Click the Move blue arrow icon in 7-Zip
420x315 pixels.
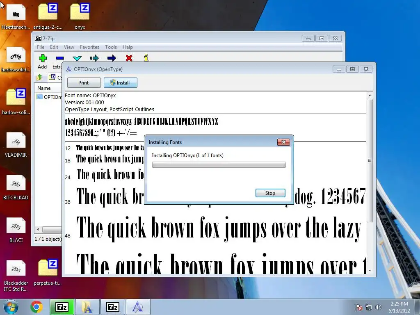coord(112,58)
